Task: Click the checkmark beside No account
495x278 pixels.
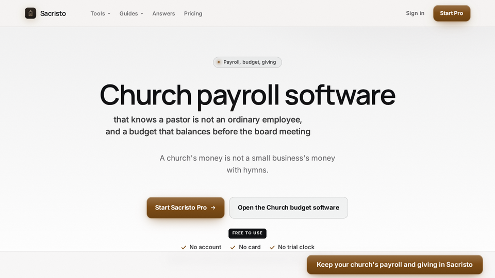Action: click(x=184, y=248)
